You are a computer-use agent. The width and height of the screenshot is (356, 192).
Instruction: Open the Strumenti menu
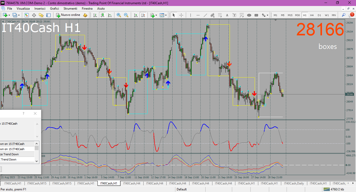[70, 9]
